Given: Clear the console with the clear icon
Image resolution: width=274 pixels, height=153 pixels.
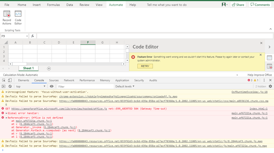Looking at the screenshot, I should [10, 86].
